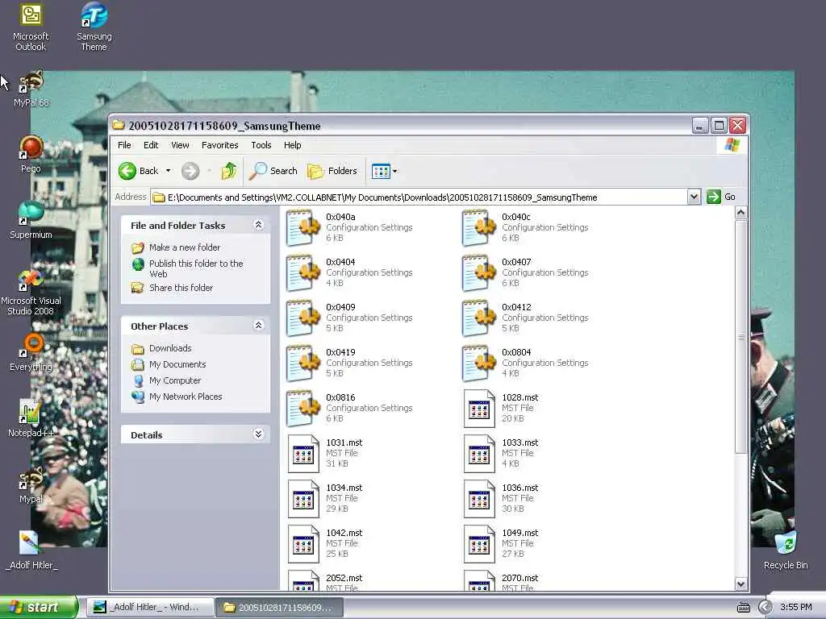This screenshot has height=619, width=826.
Task: Click the vertical scrollbar thumb in file list
Action: click(x=740, y=337)
